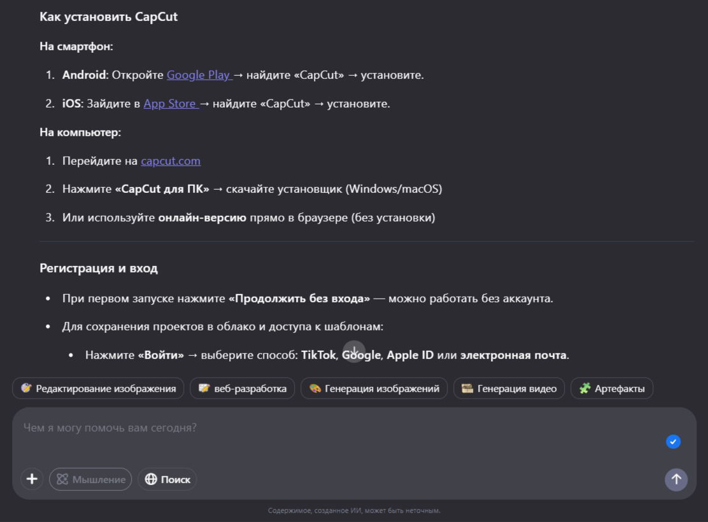This screenshot has height=522, width=708.
Task: Click the На компьютер: subheading
Action: click(80, 132)
